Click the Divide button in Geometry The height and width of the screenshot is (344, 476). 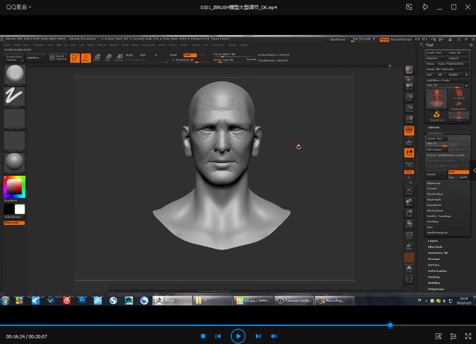tap(436, 174)
